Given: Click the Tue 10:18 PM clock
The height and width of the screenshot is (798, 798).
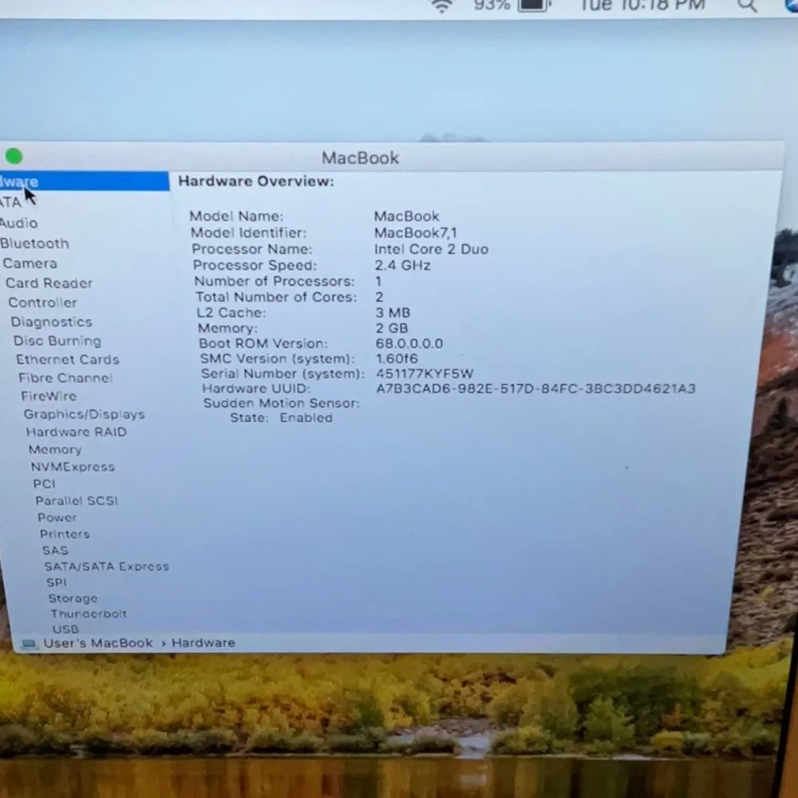Looking at the screenshot, I should point(642,5).
